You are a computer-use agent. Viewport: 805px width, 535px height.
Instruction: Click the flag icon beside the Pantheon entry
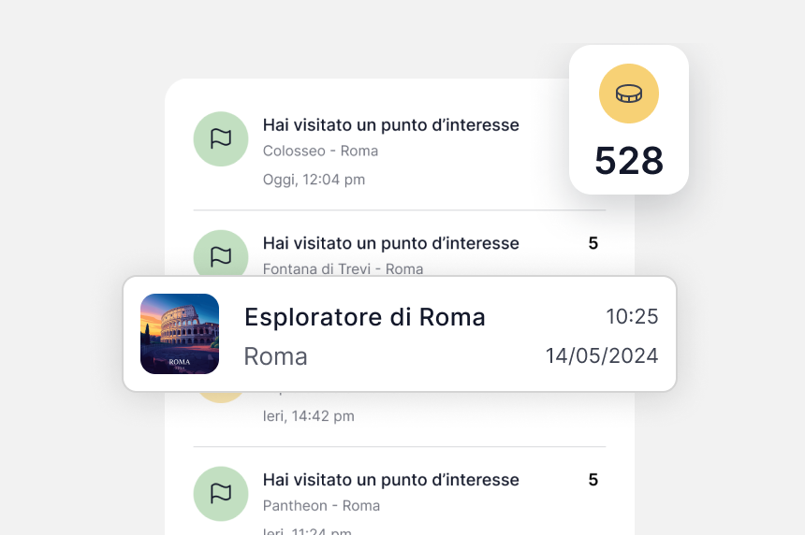[x=221, y=493]
